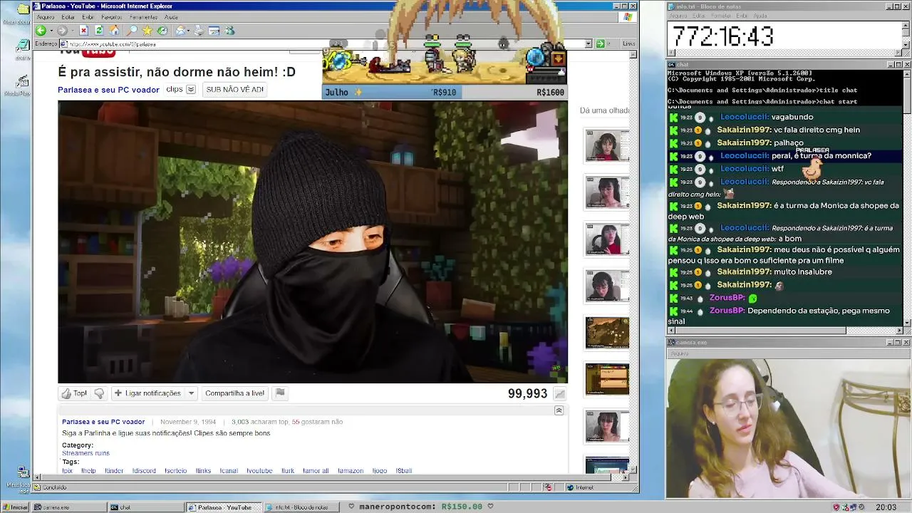This screenshot has width=912, height=513.
Task: Open the Streamers ruins category link
Action: pos(85,453)
